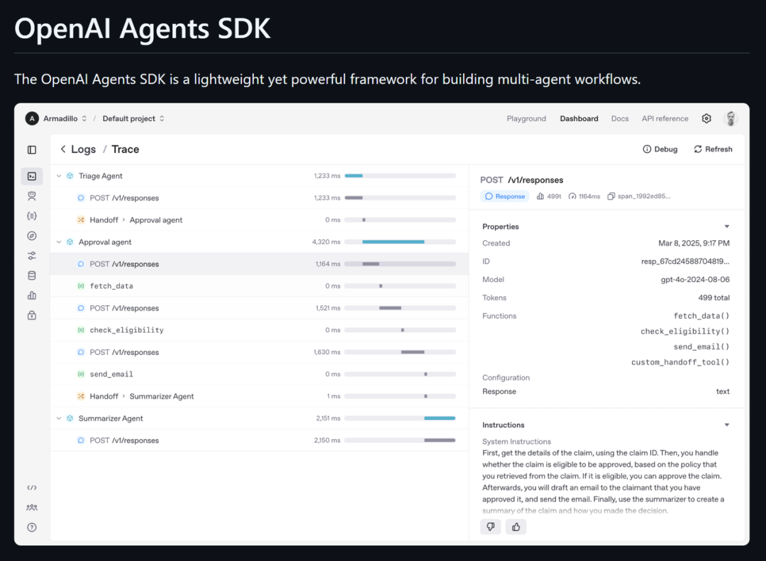Collapse the Instructions section
This screenshot has height=561, width=766.
[x=727, y=425]
